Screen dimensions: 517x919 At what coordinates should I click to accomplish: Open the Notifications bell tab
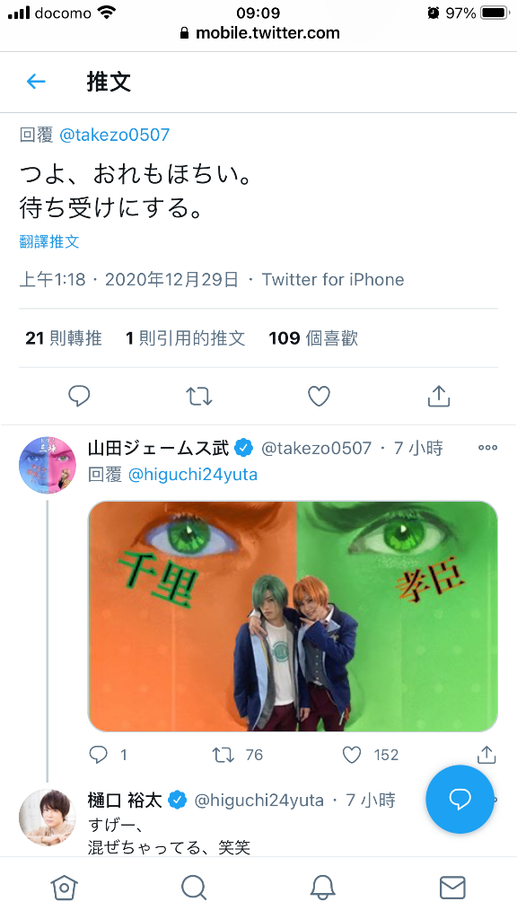coord(323,888)
